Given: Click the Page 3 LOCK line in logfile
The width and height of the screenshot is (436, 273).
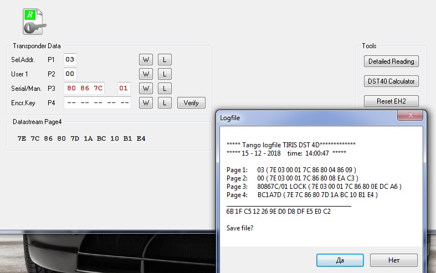Looking at the screenshot, I should (314, 187).
